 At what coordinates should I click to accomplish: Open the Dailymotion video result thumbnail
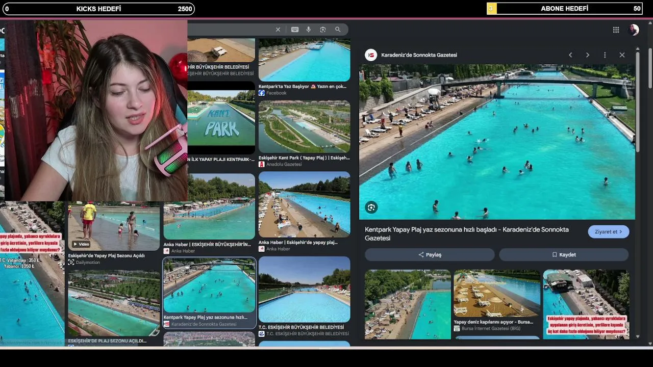(x=114, y=226)
